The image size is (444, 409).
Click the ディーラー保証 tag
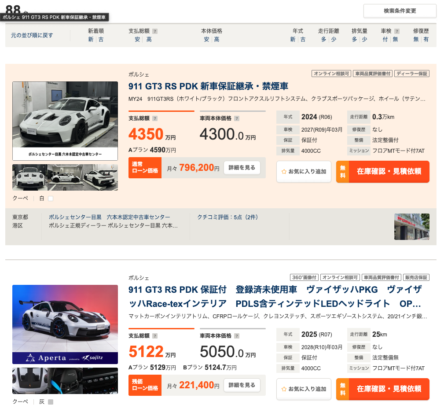pyautogui.click(x=412, y=74)
